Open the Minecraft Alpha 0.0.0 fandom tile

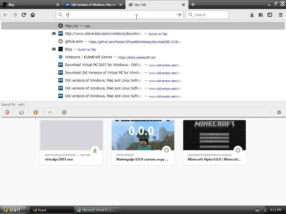click(214, 142)
